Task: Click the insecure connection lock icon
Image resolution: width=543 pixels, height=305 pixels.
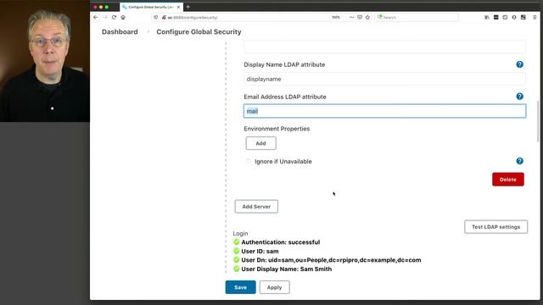Action: [x=164, y=17]
